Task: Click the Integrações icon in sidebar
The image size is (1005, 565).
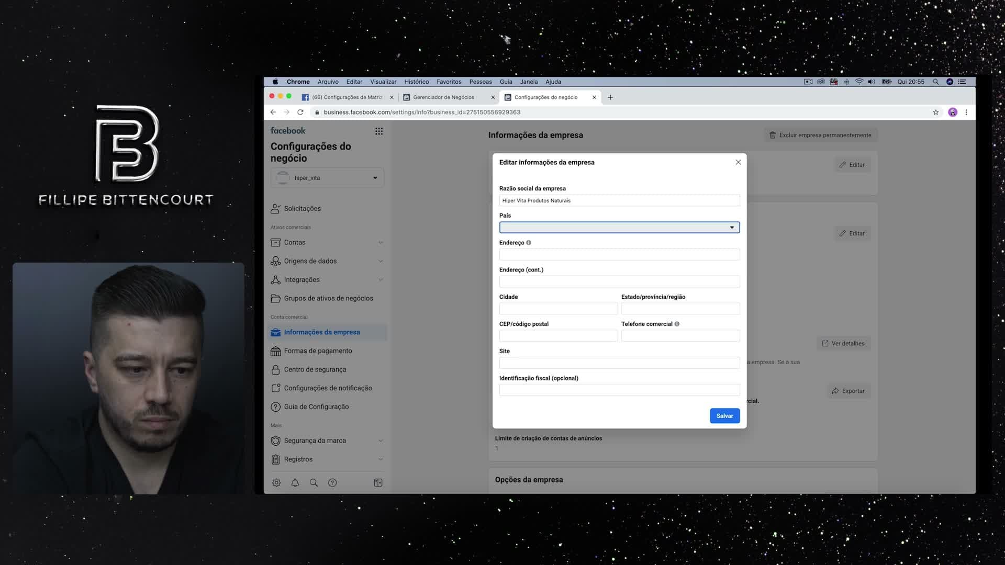Action: coord(275,280)
